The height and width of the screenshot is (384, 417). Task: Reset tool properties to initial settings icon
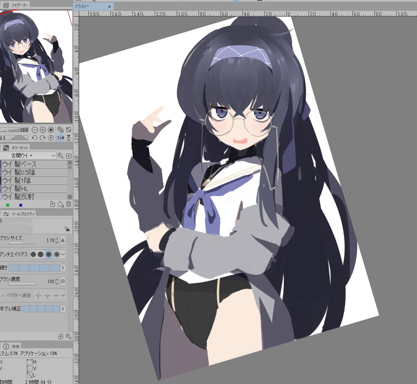pyautogui.click(x=60, y=336)
